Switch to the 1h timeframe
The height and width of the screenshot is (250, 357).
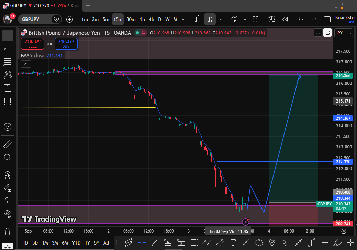pyautogui.click(x=142, y=19)
